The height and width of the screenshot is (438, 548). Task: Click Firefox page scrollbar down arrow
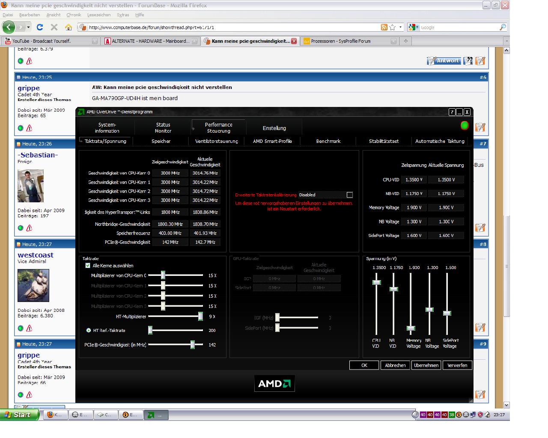tap(506, 405)
